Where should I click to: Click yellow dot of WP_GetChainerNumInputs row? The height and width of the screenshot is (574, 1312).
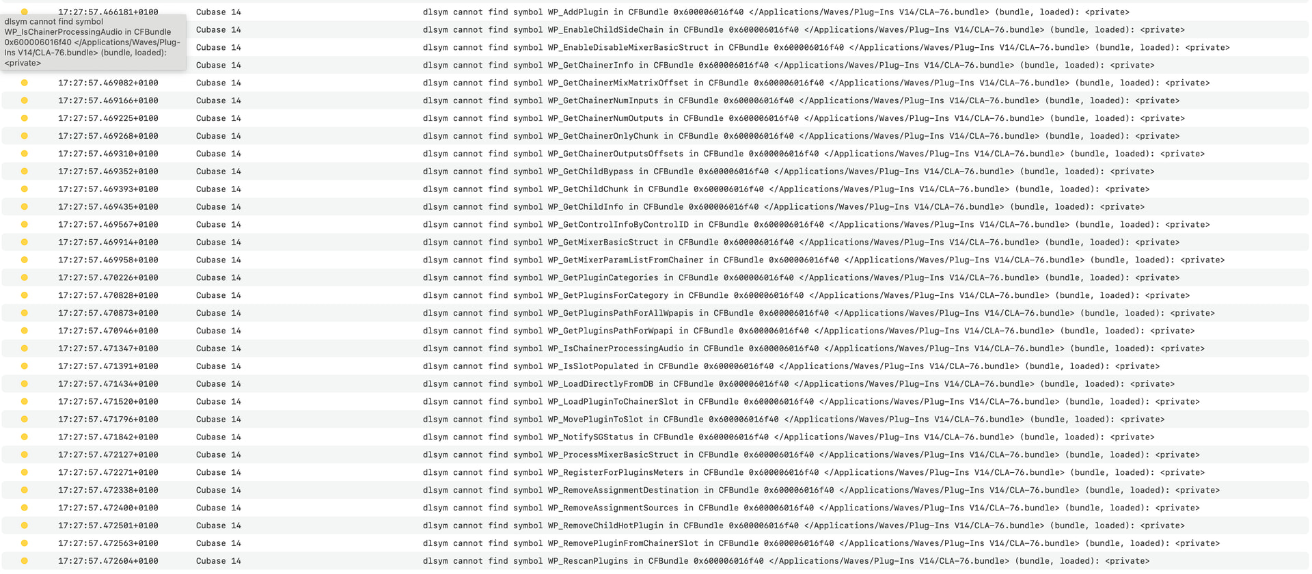(x=25, y=100)
